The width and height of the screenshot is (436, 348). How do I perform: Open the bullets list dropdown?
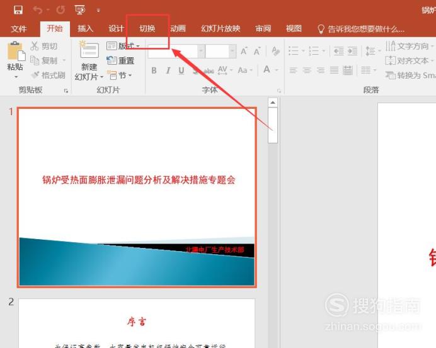click(303, 51)
